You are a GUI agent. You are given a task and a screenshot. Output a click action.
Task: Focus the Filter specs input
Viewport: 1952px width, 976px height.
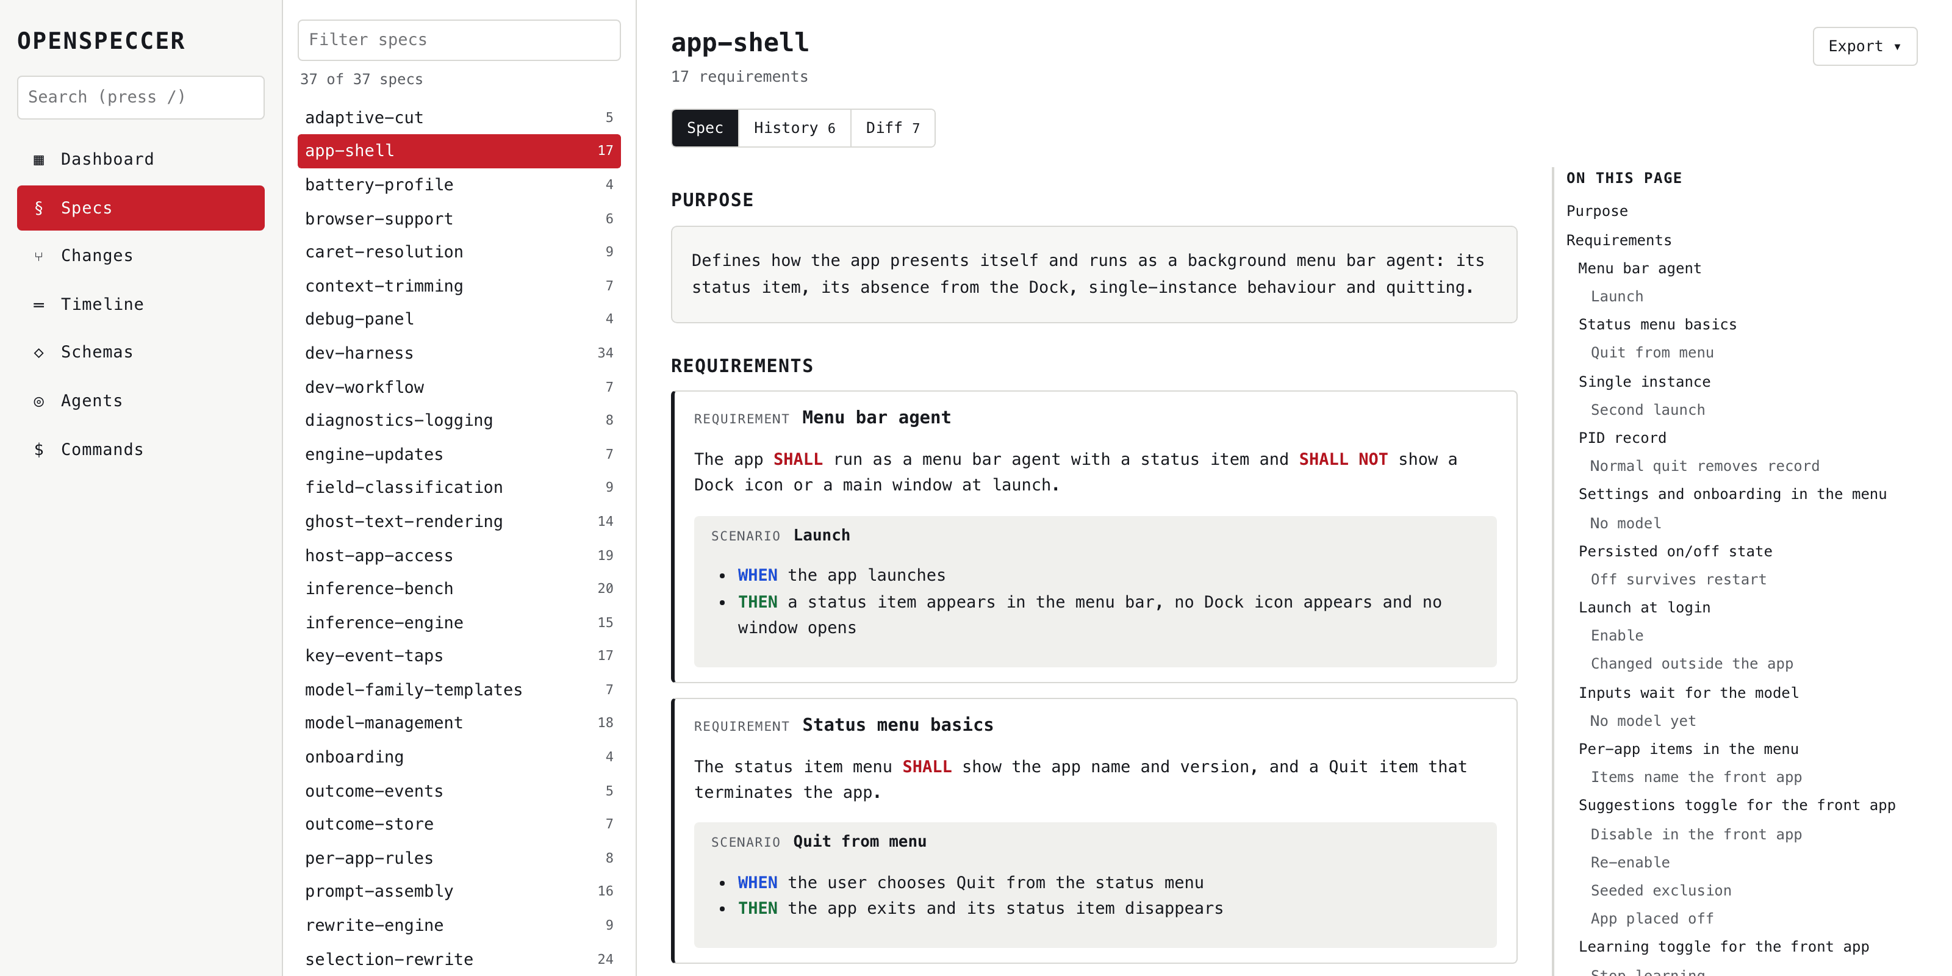pos(459,40)
